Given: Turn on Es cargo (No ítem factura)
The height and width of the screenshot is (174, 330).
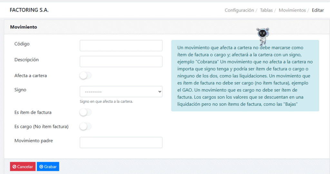Looking at the screenshot, I should 85,127.
